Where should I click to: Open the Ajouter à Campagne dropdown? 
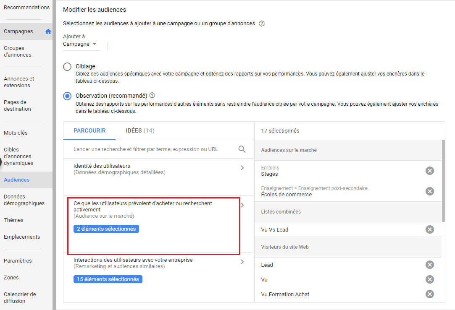pos(80,44)
